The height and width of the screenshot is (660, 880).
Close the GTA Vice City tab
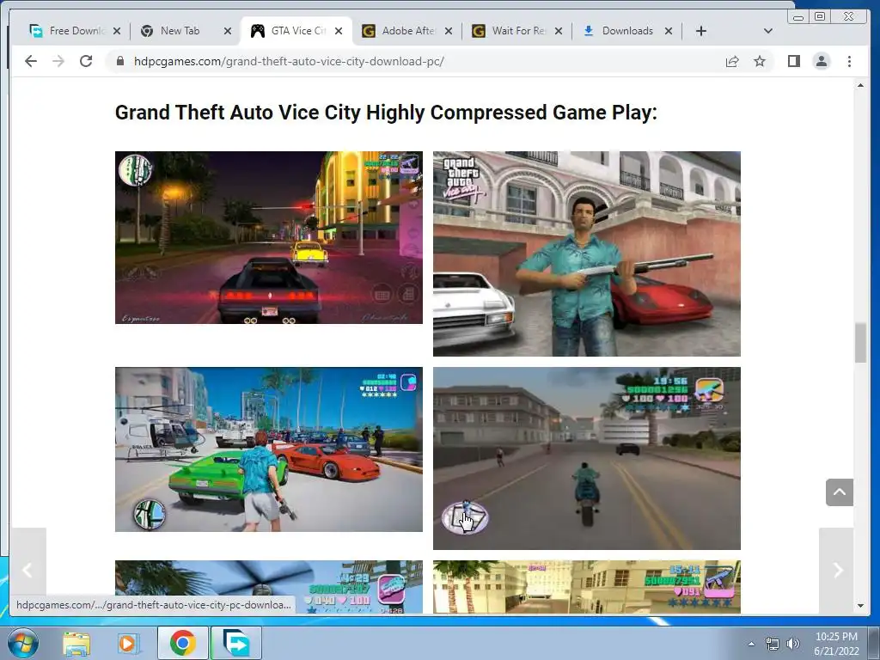339,31
